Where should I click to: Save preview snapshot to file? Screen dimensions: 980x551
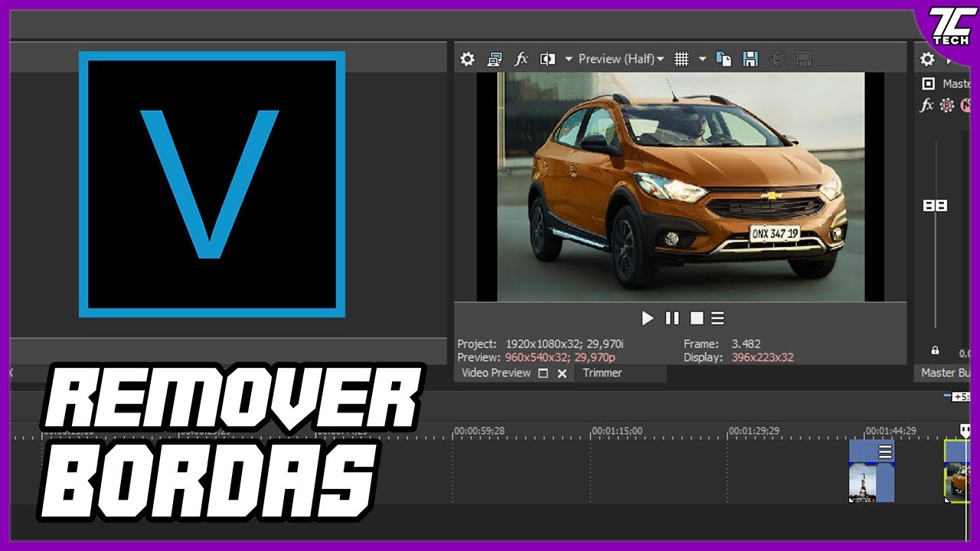click(750, 59)
